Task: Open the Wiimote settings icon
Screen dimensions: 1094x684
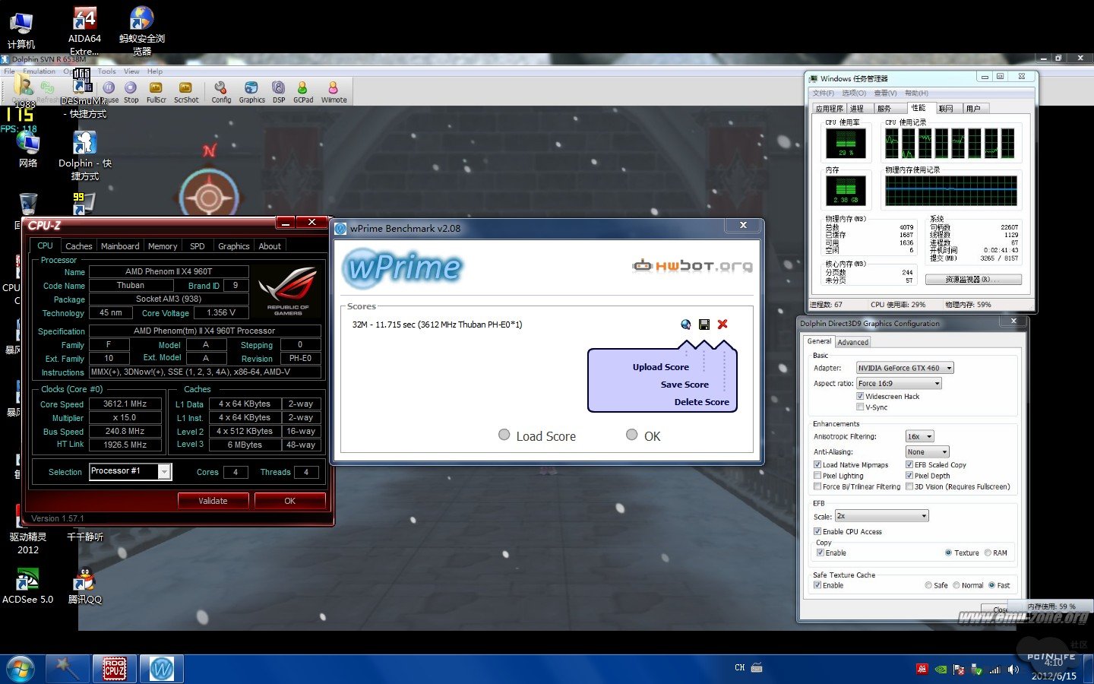Action: point(334,93)
